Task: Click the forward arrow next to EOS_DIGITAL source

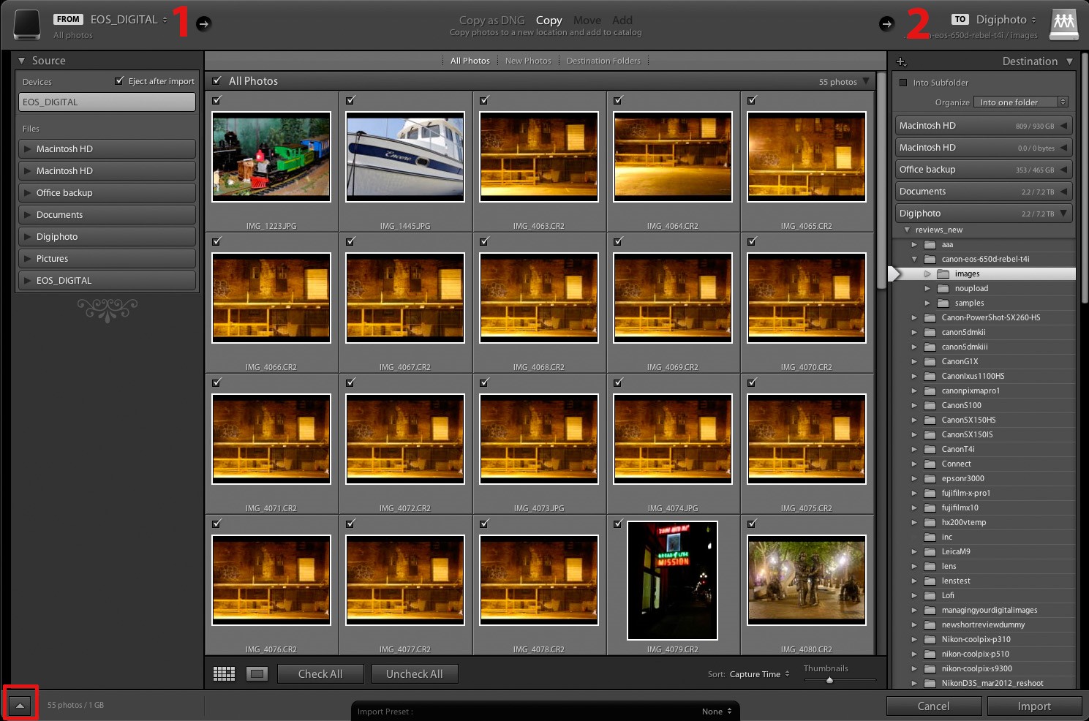Action: point(203,23)
